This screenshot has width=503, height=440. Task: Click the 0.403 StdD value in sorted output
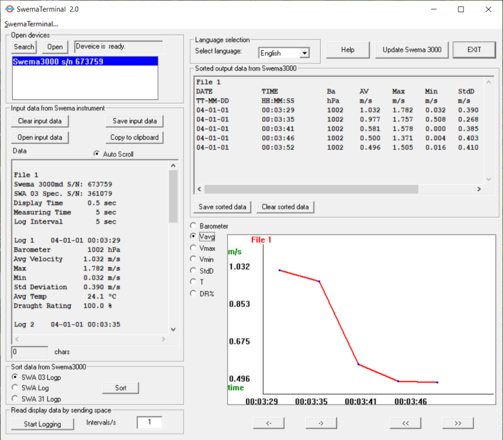point(468,138)
